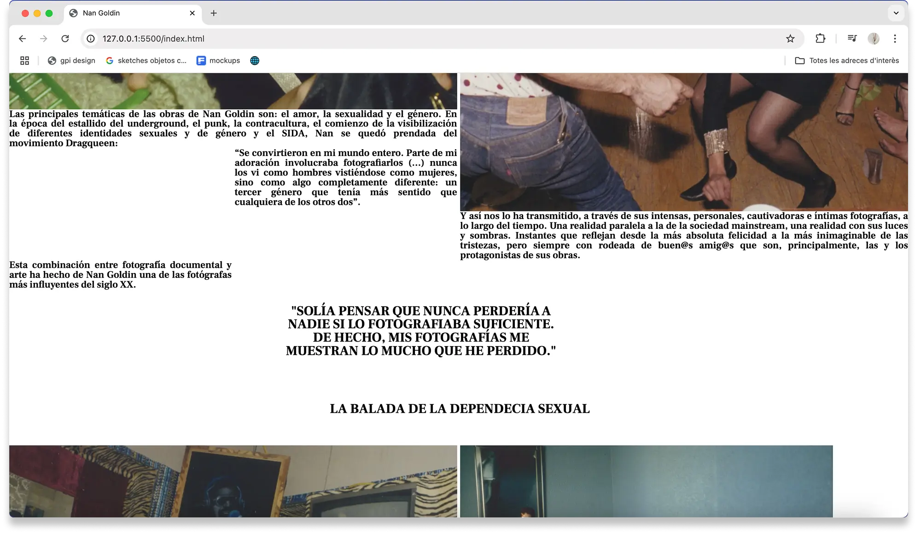
Task: Click the green toy photo at top left
Action: (x=233, y=91)
